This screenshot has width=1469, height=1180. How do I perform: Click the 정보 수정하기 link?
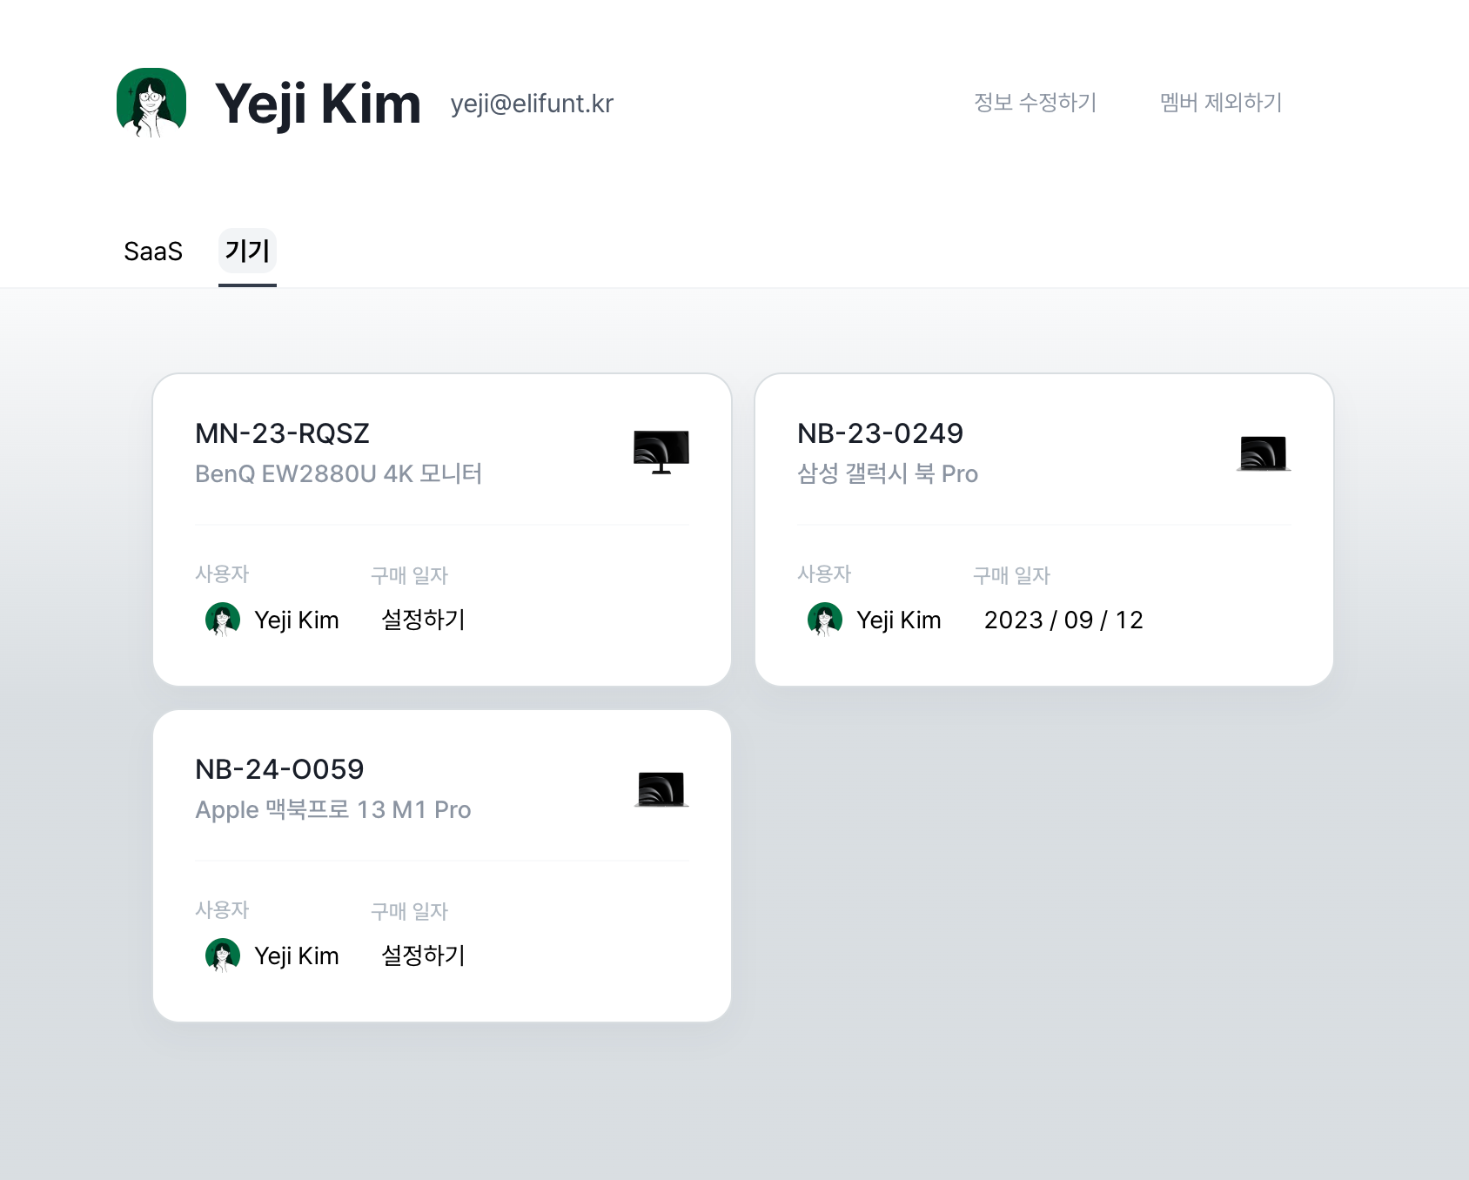1036,103
